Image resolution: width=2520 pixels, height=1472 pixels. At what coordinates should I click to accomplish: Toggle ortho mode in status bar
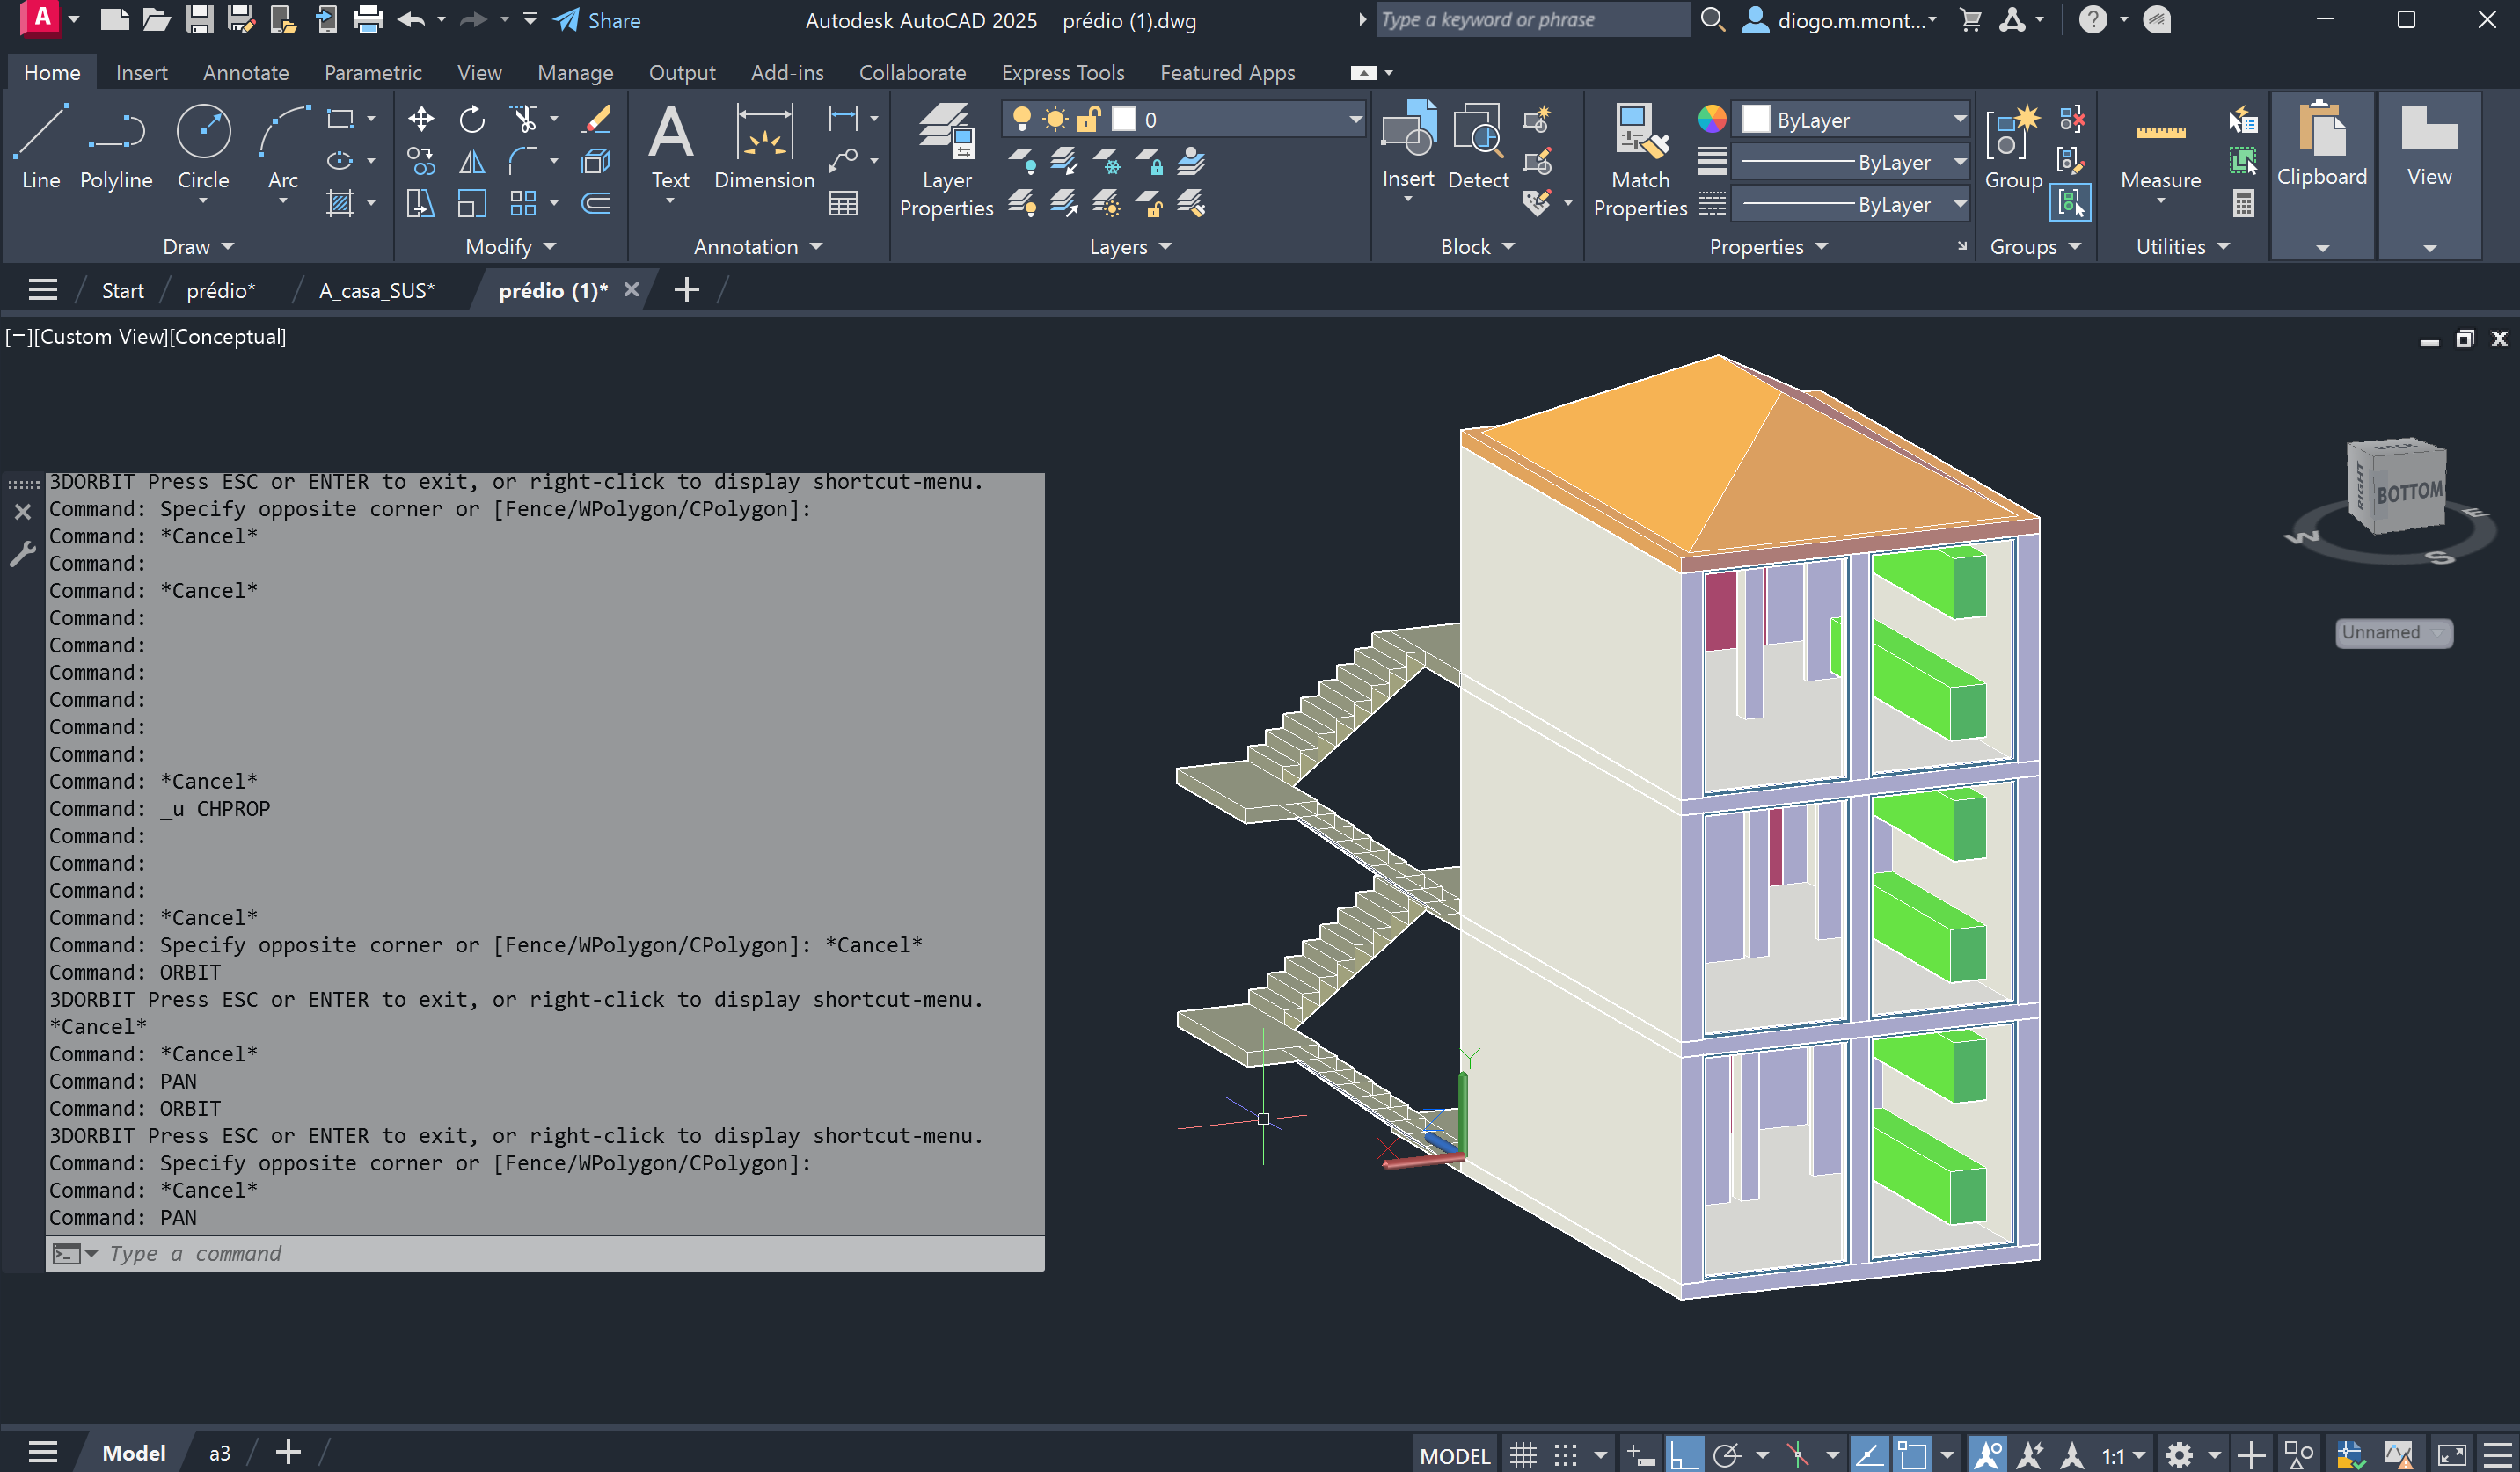(1684, 1454)
